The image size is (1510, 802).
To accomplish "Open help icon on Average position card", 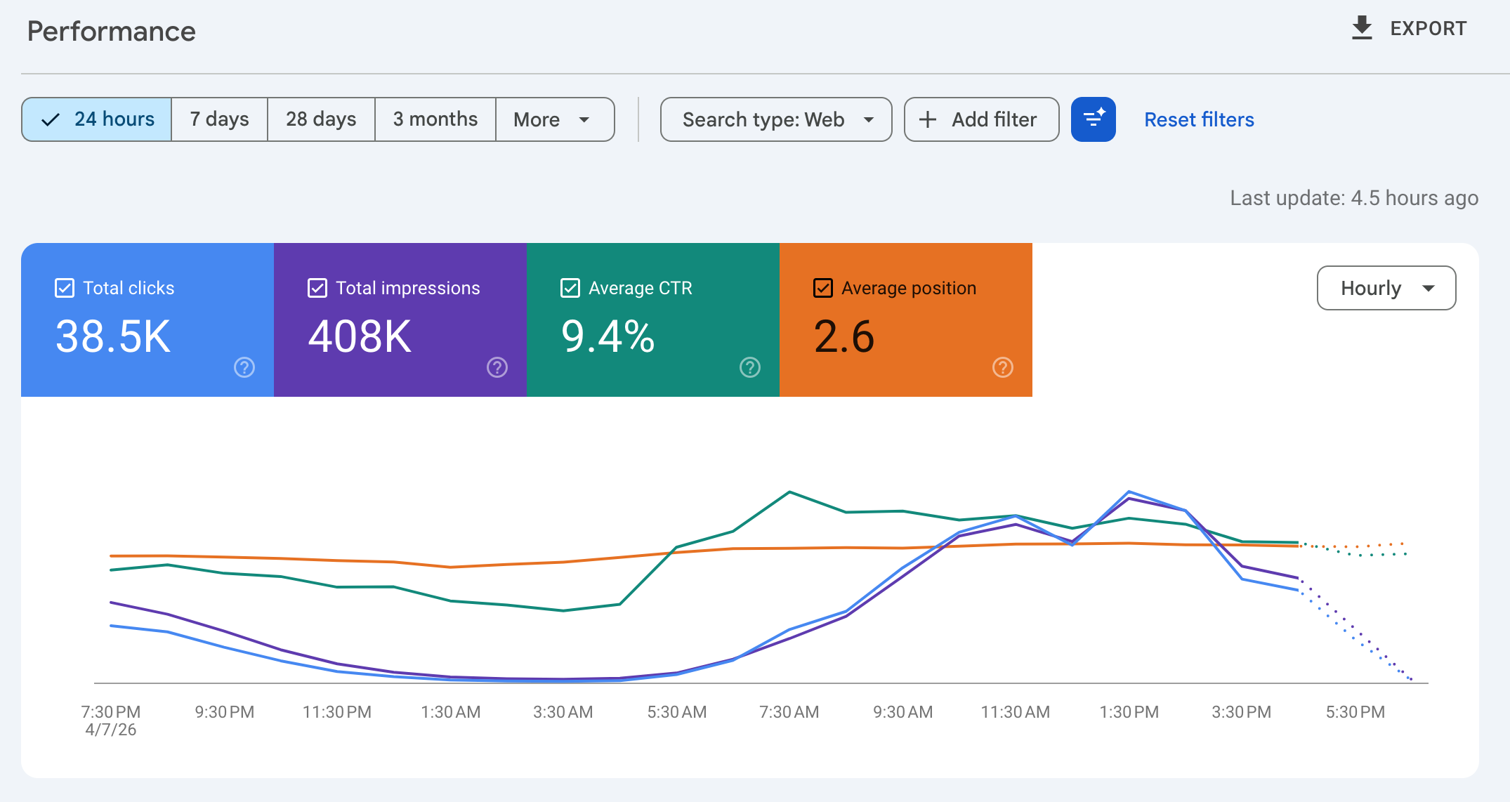I will coord(1003,367).
